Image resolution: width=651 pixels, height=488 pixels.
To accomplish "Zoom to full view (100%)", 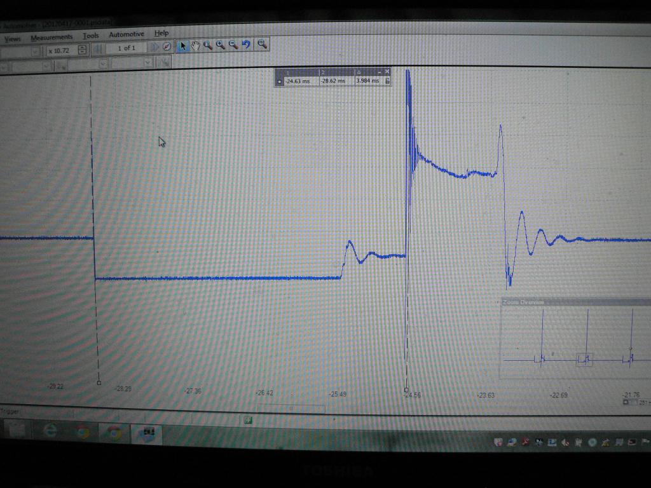I will 262,44.
